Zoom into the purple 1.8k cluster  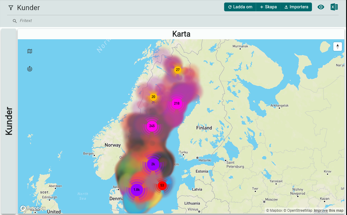tap(137, 190)
